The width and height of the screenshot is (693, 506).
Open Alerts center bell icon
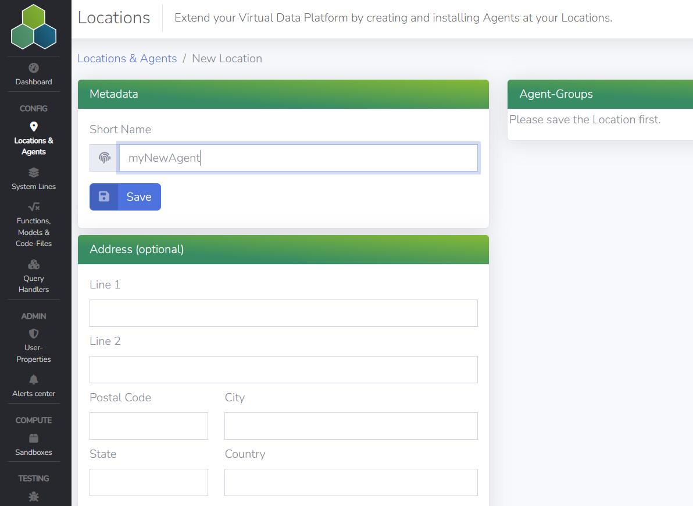tap(34, 379)
